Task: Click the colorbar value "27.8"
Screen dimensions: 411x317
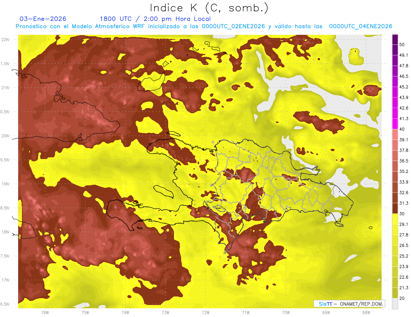Action: coord(404,235)
